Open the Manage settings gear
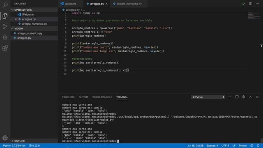This screenshot has width=263, height=148. click(5, 138)
